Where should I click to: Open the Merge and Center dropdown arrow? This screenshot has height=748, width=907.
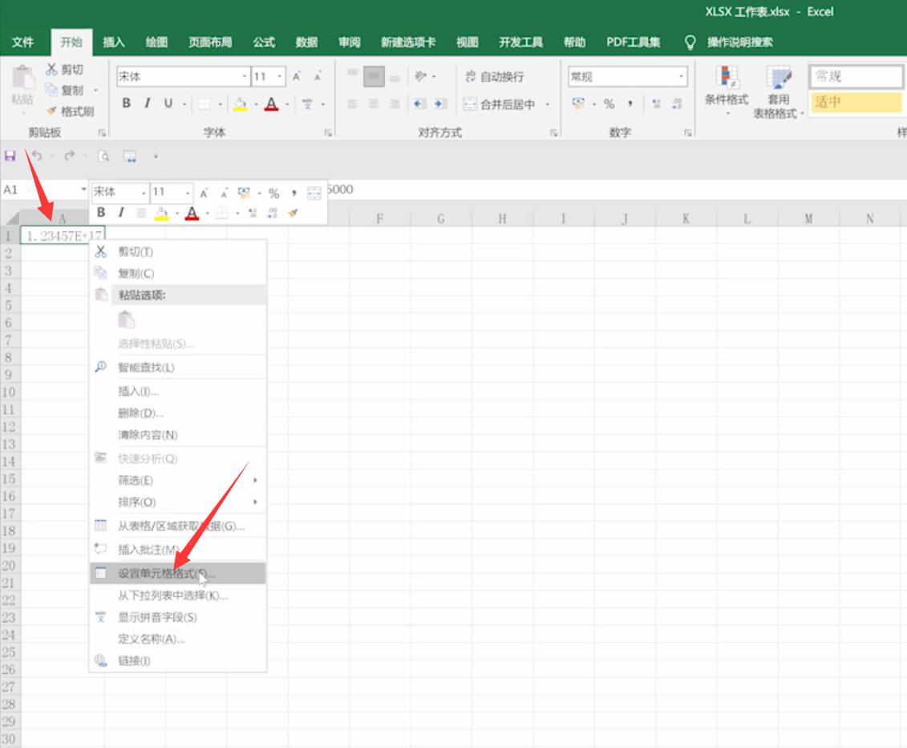(547, 104)
